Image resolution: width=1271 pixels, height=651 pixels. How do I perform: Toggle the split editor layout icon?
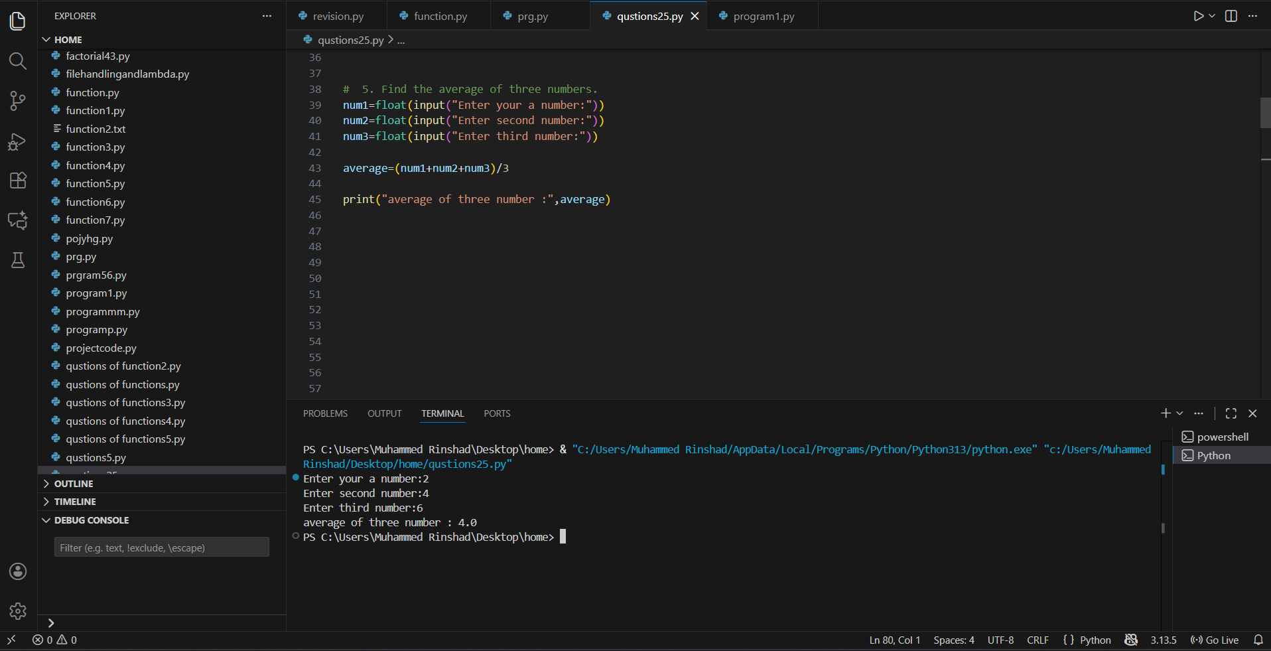[x=1231, y=15]
